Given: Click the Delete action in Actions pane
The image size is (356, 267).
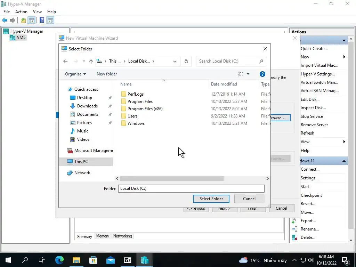Looking at the screenshot, I should (308, 237).
